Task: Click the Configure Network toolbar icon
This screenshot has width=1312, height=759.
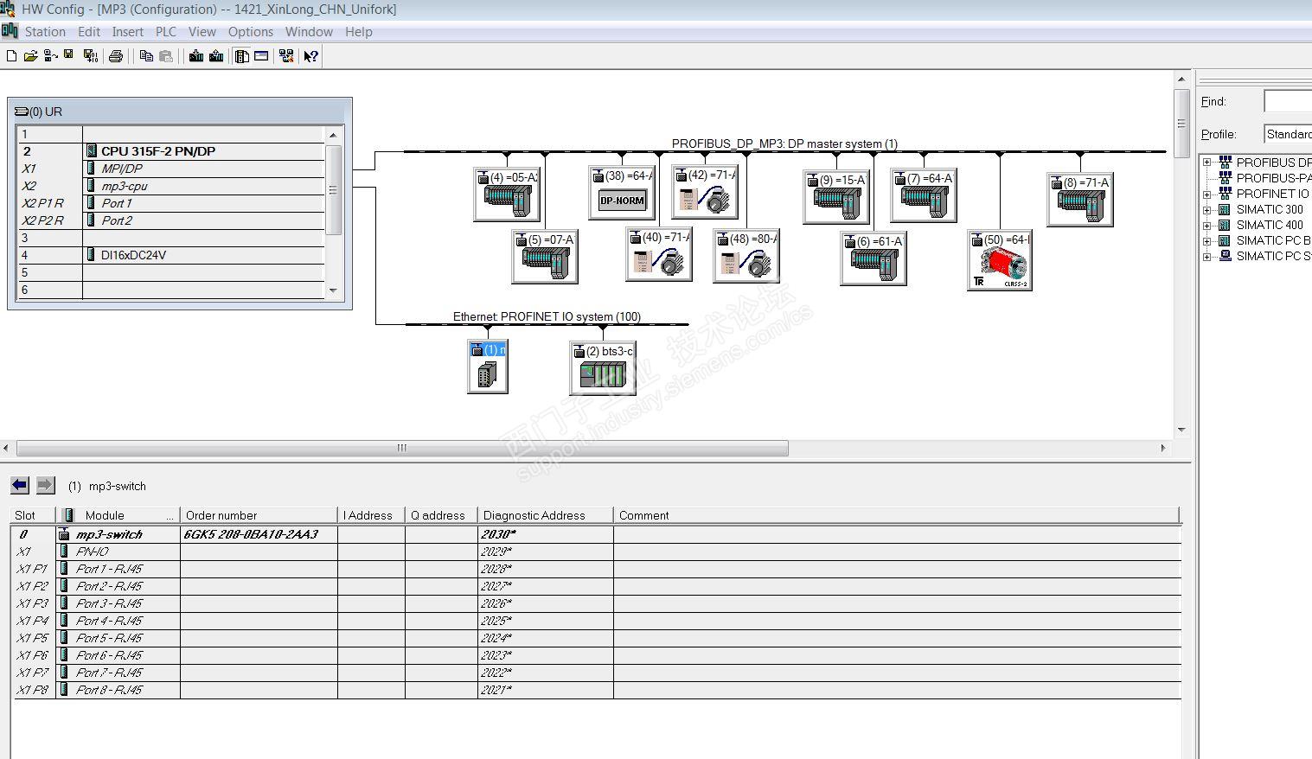Action: 286,56
